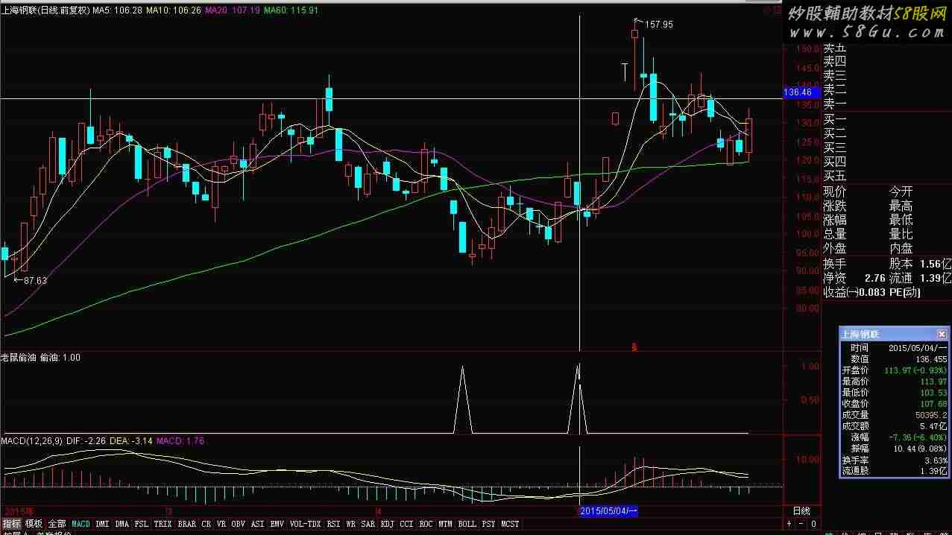
Task: Switch indicator to OBV
Action: click(x=239, y=524)
